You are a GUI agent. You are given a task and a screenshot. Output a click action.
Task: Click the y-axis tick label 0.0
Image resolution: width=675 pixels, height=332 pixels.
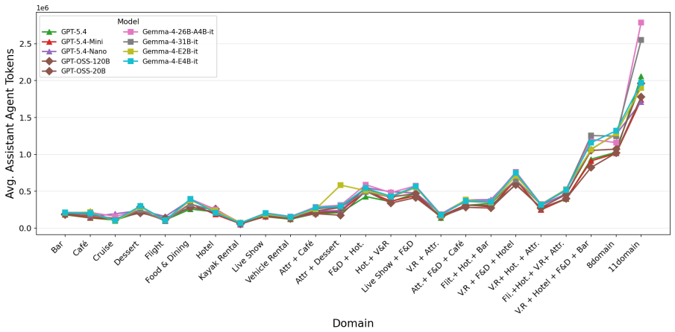25,228
